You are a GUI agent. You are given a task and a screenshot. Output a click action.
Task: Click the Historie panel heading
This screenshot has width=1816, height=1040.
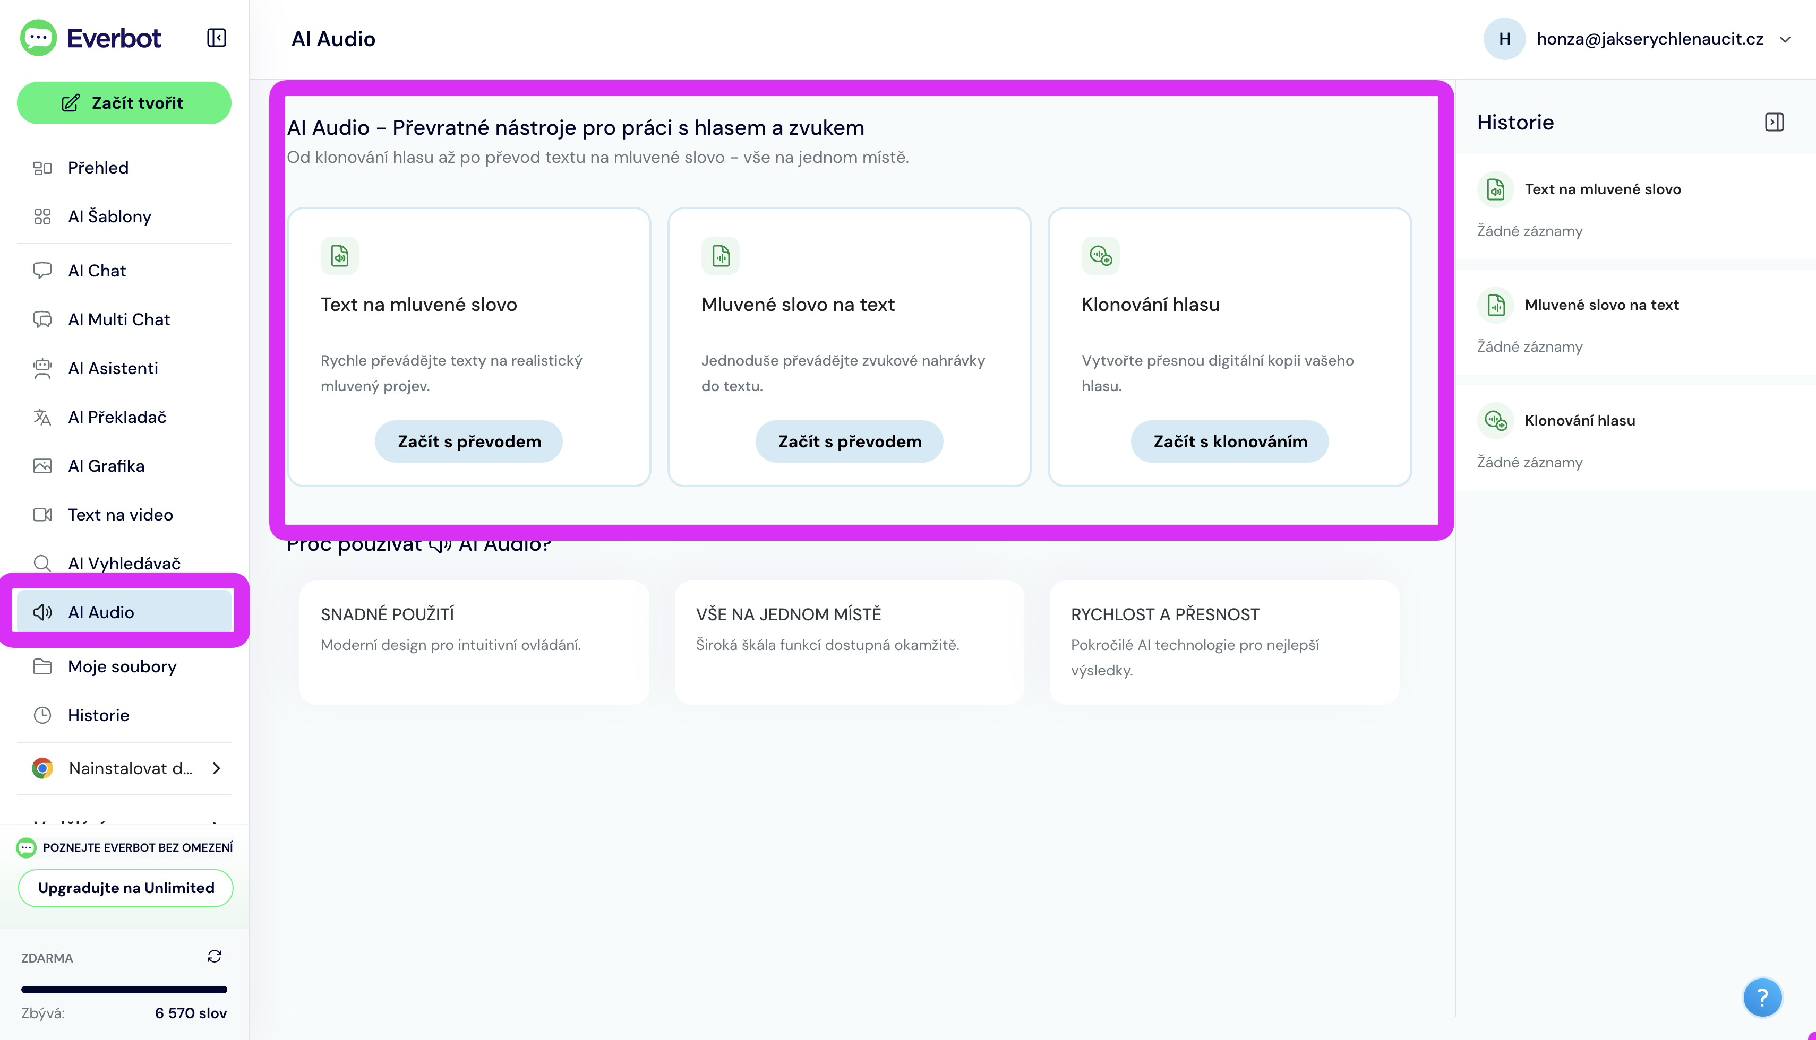coord(1515,122)
